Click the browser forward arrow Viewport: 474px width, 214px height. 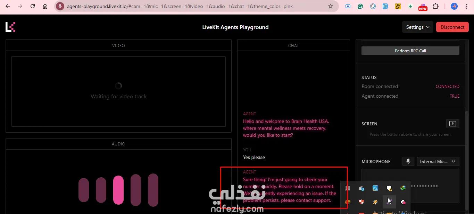coord(20,6)
